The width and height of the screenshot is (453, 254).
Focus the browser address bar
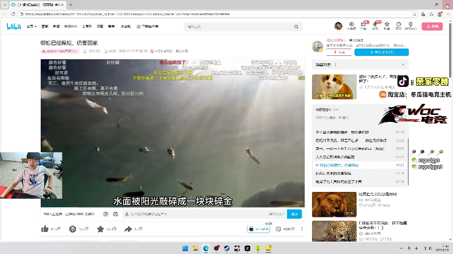tap(217, 14)
